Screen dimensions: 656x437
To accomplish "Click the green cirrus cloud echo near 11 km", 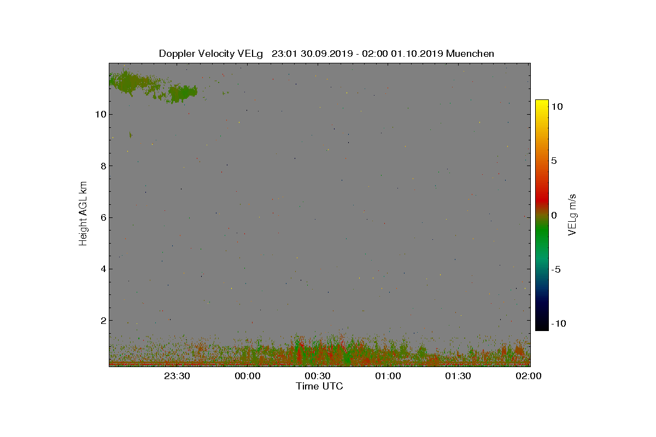I will tap(153, 86).
